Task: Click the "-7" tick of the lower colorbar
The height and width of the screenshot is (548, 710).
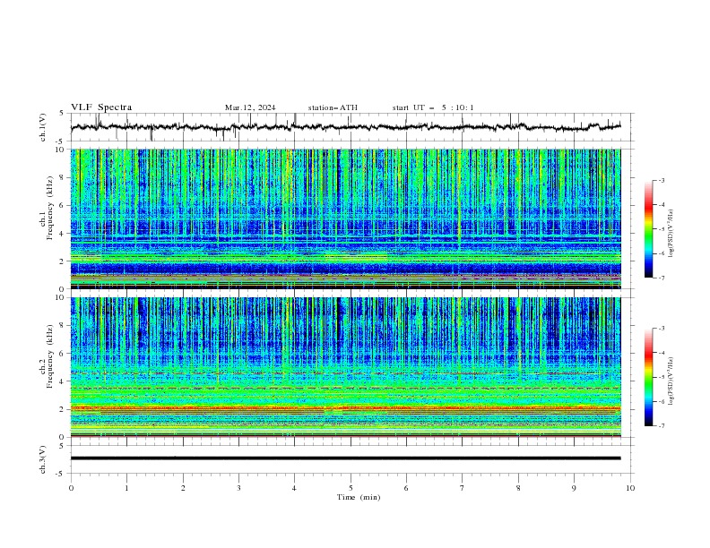Action: 661,425
